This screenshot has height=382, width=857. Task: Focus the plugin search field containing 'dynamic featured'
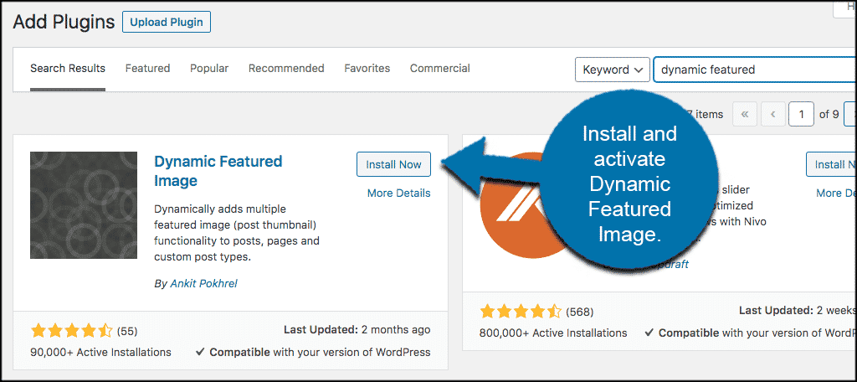pyautogui.click(x=755, y=70)
